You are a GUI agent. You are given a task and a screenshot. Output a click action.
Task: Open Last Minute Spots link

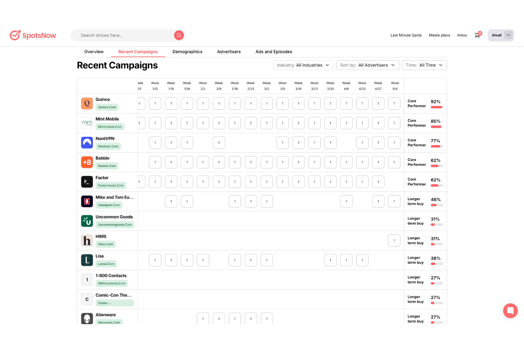[406, 35]
